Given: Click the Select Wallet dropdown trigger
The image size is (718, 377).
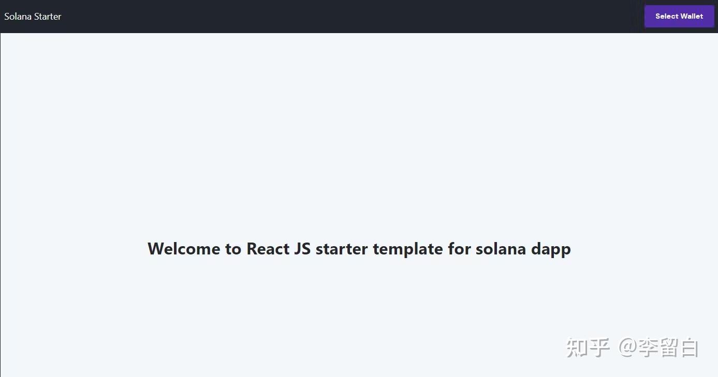Looking at the screenshot, I should tap(679, 16).
